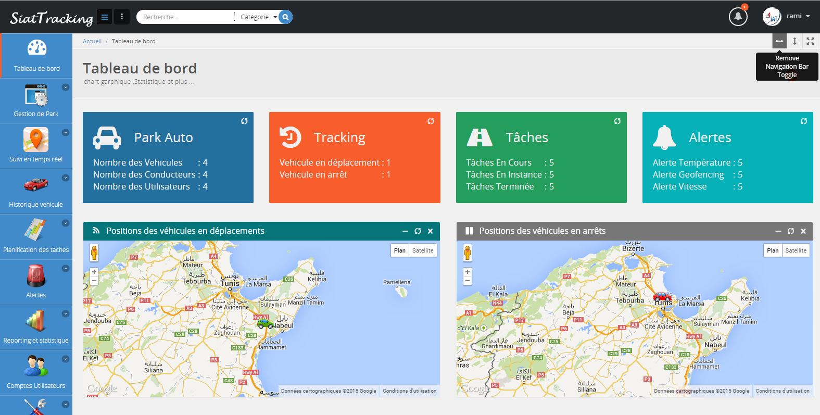820x415 pixels.
Task: Zoom in on the right map
Action: pos(468,272)
